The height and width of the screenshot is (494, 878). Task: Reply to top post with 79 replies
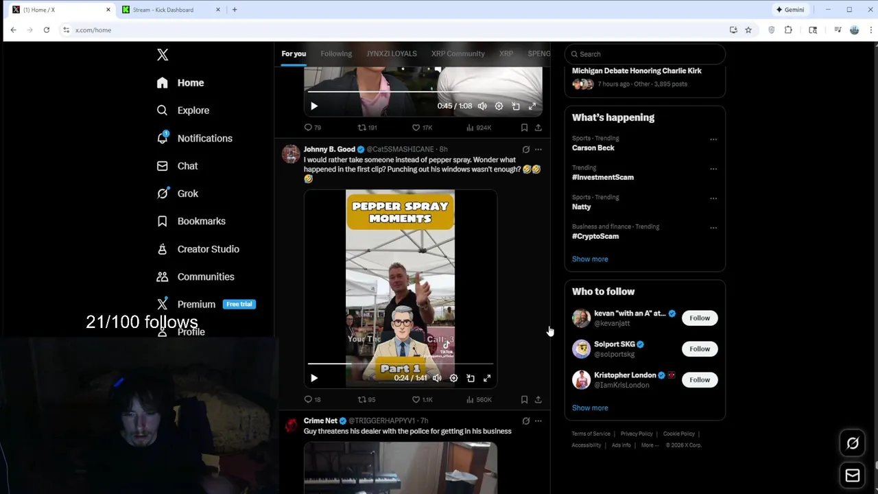coord(312,128)
